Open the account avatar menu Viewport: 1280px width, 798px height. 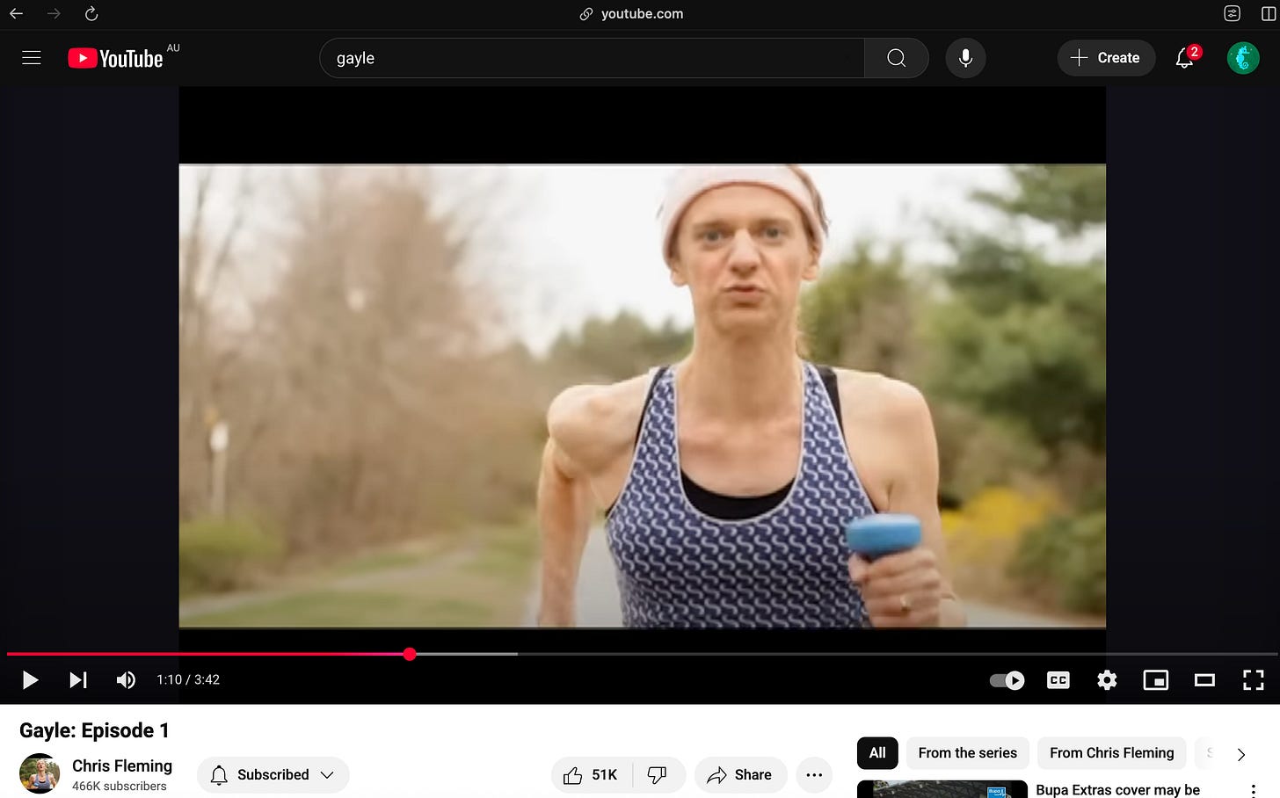(x=1243, y=58)
